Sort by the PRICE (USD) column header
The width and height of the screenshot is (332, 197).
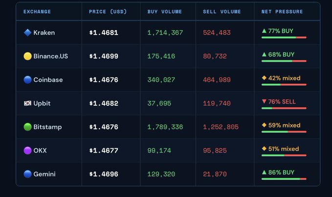[108, 12]
